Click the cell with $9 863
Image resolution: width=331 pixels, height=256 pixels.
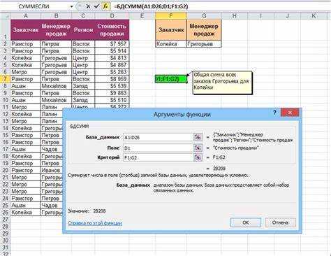pyautogui.click(x=112, y=93)
